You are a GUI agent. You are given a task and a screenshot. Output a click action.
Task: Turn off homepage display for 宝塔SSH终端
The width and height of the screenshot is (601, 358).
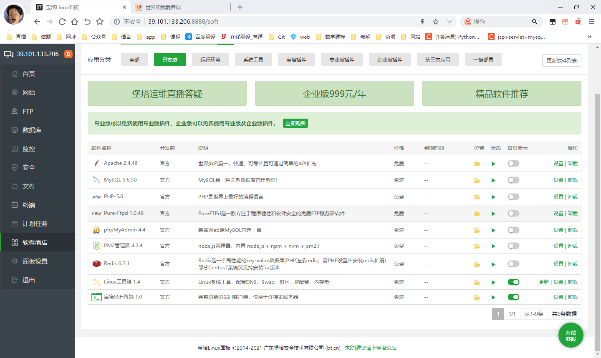tap(513, 297)
